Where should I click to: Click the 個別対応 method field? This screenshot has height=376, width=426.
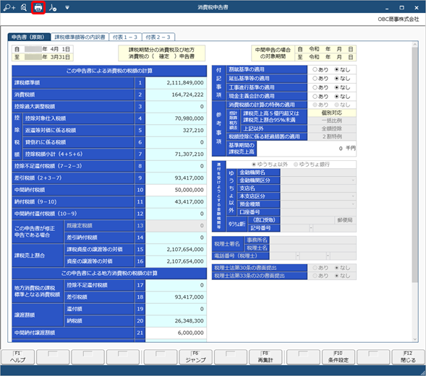(x=332, y=113)
